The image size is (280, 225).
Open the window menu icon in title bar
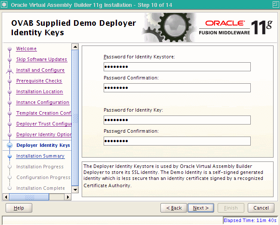click(4, 4)
